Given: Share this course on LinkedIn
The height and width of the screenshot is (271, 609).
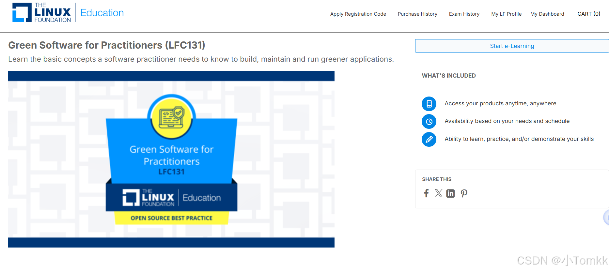Looking at the screenshot, I should tap(450, 193).
